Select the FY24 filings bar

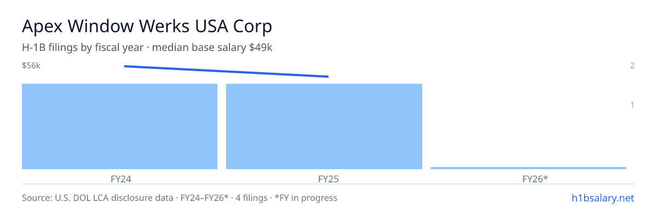[120, 126]
